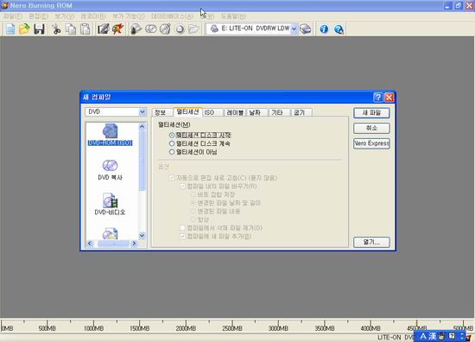Select the DVD 복사 compilation type

coord(110,169)
